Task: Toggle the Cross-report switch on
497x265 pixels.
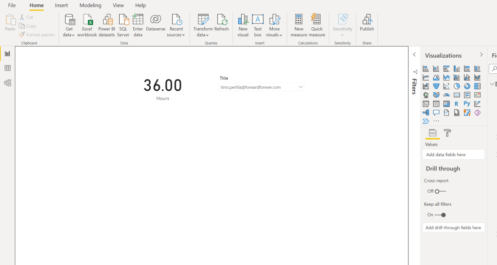Action: [x=440, y=191]
